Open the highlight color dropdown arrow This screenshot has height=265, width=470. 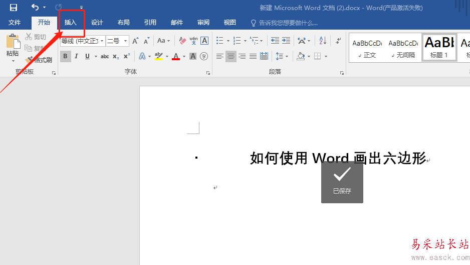tap(167, 56)
